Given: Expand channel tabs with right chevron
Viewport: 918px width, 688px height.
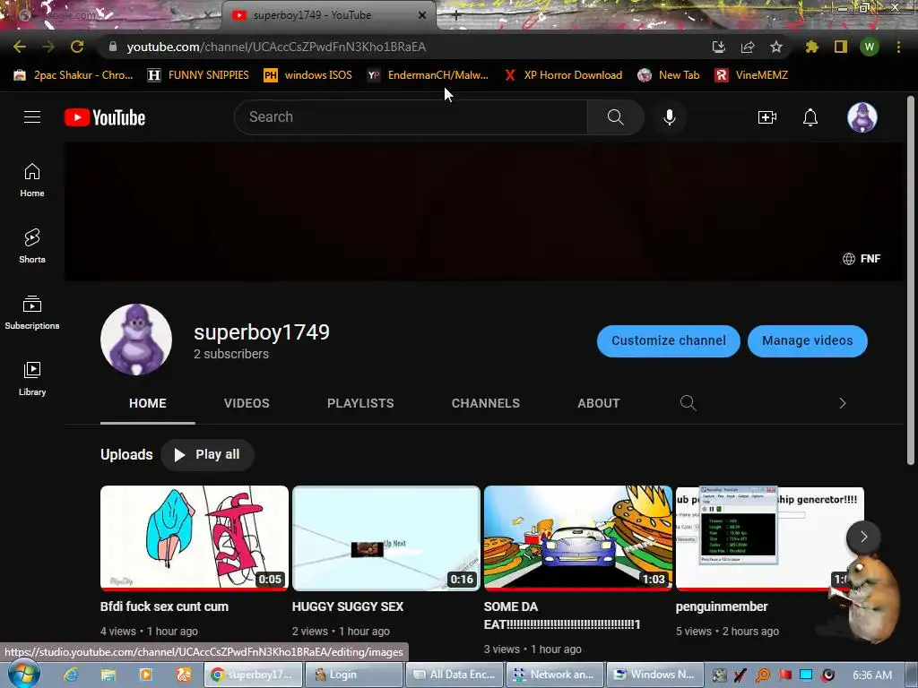Looking at the screenshot, I should [842, 403].
